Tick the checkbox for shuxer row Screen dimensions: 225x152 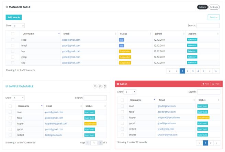[122, 135]
